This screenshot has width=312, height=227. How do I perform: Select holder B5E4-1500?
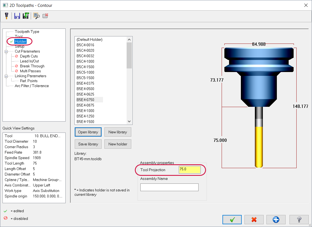click(x=85, y=122)
